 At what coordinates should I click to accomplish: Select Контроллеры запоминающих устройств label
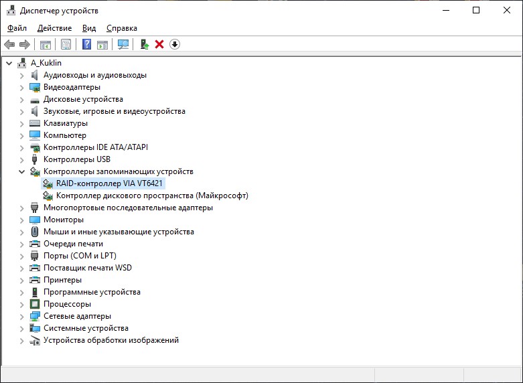pos(119,171)
